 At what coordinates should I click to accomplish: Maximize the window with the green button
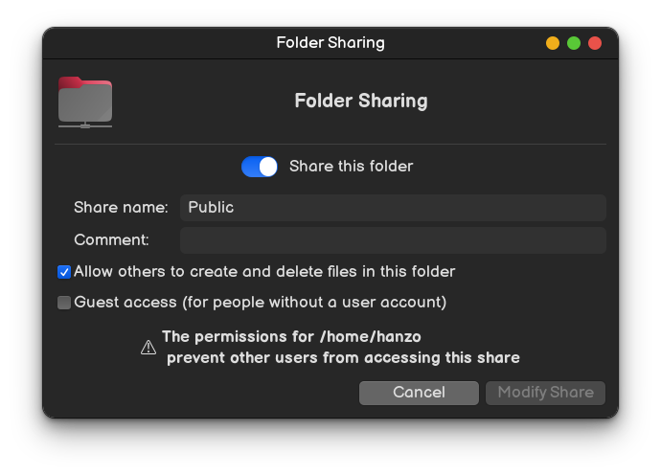(573, 43)
